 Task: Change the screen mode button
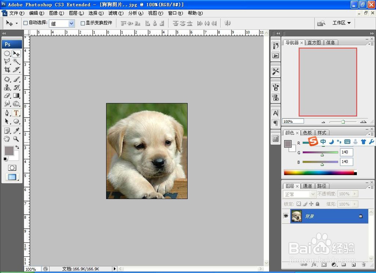point(12,177)
